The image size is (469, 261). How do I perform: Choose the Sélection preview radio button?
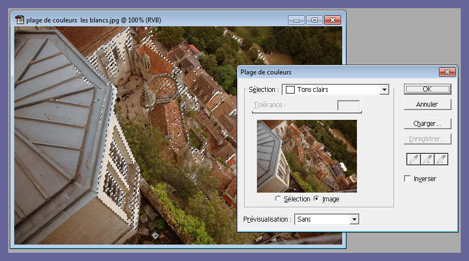pyautogui.click(x=278, y=199)
